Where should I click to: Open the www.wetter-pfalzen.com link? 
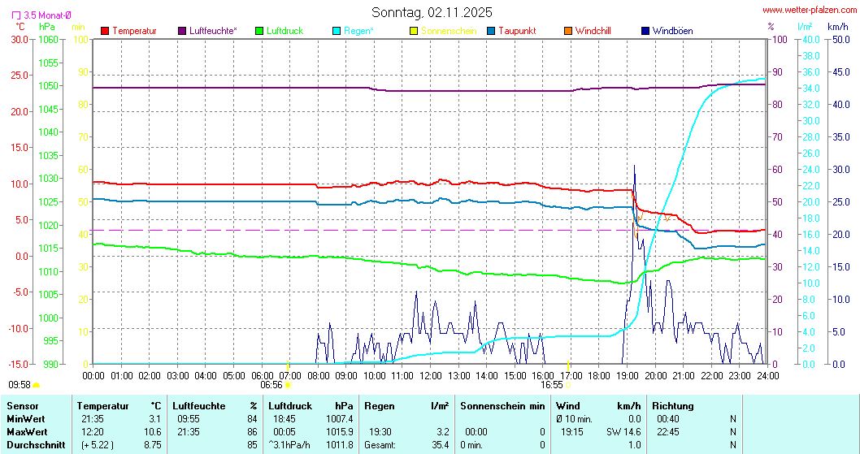click(x=808, y=11)
